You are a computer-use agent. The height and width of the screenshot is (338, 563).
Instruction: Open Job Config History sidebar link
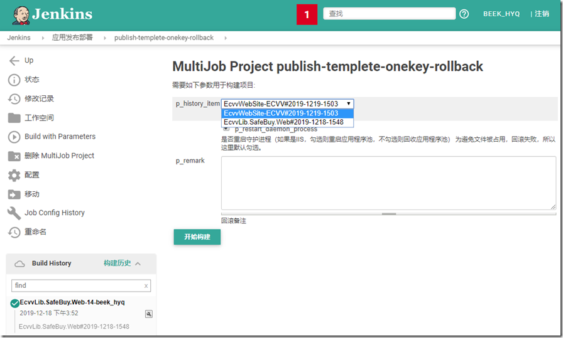click(x=55, y=213)
